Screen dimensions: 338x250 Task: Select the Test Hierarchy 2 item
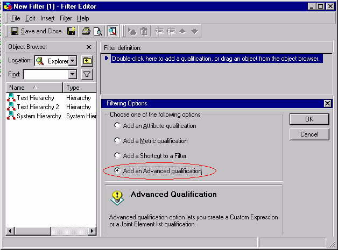pyautogui.click(x=38, y=107)
